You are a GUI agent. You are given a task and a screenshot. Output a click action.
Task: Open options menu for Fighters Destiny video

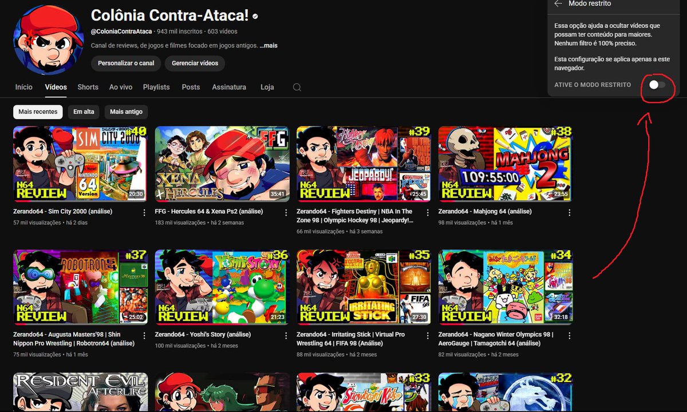(x=428, y=212)
